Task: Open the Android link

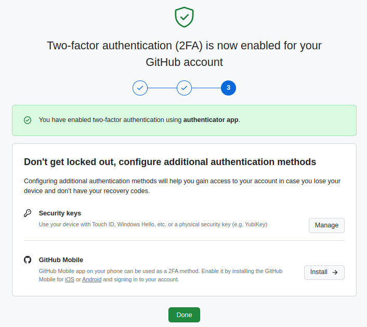Action: tap(91, 279)
